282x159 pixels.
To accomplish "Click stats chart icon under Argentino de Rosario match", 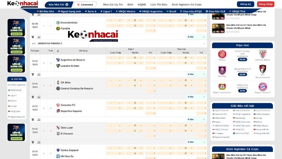I will 39,74.
